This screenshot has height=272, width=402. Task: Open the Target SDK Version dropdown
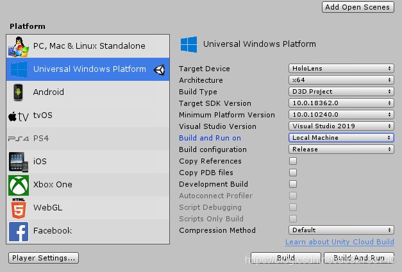341,103
